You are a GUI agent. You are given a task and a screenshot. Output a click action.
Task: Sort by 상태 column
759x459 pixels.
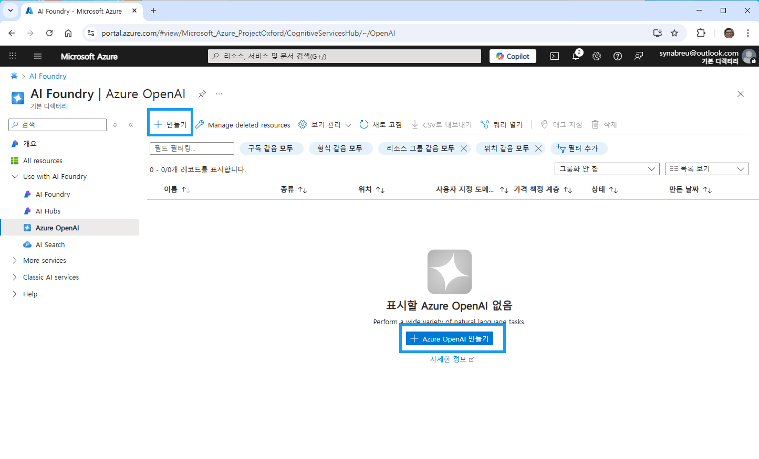[605, 189]
